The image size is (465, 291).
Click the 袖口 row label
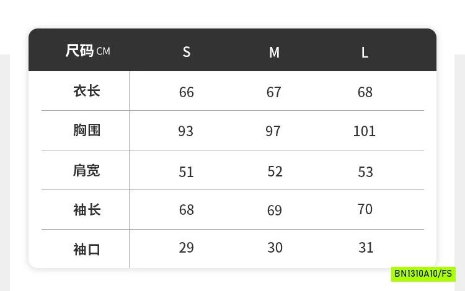[x=87, y=250]
